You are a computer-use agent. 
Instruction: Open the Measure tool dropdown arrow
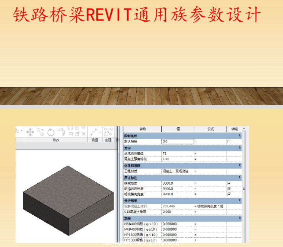point(100,132)
